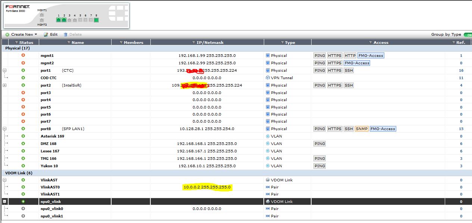The image size is (472, 223).
Task: Collapse the npu0_vlink VDOM link
Action: point(4,201)
